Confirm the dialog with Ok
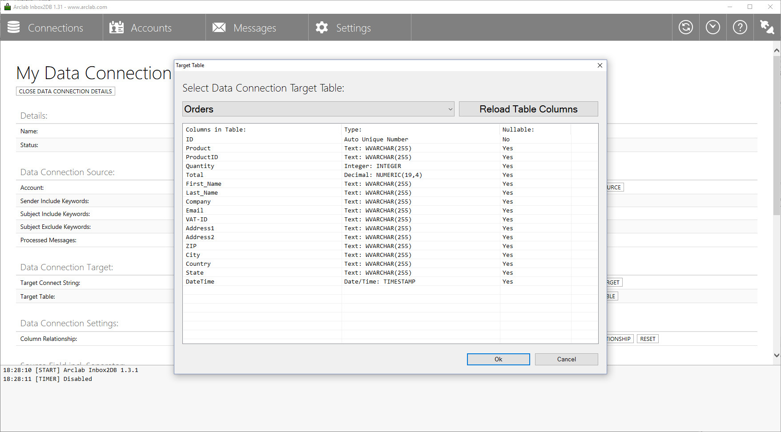Viewport: 781px width, 432px height. tap(498, 359)
